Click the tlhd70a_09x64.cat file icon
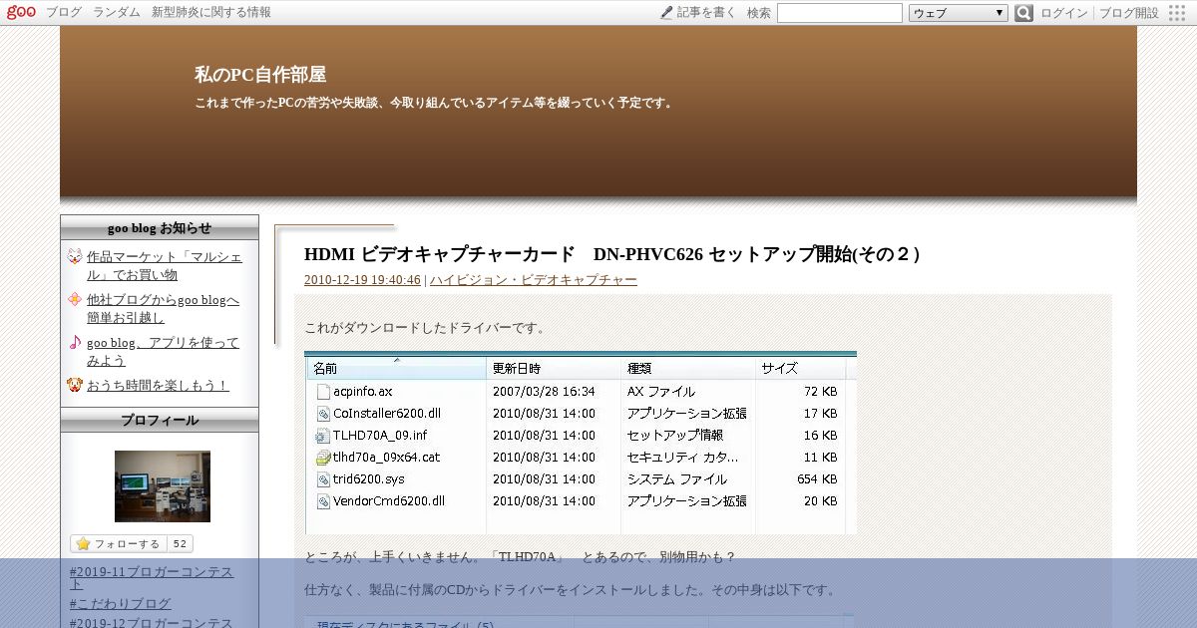This screenshot has height=628, width=1197. (322, 457)
